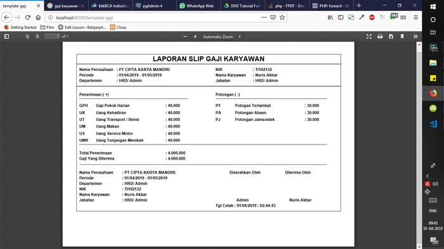Open the red adblock extension

tap(372, 18)
